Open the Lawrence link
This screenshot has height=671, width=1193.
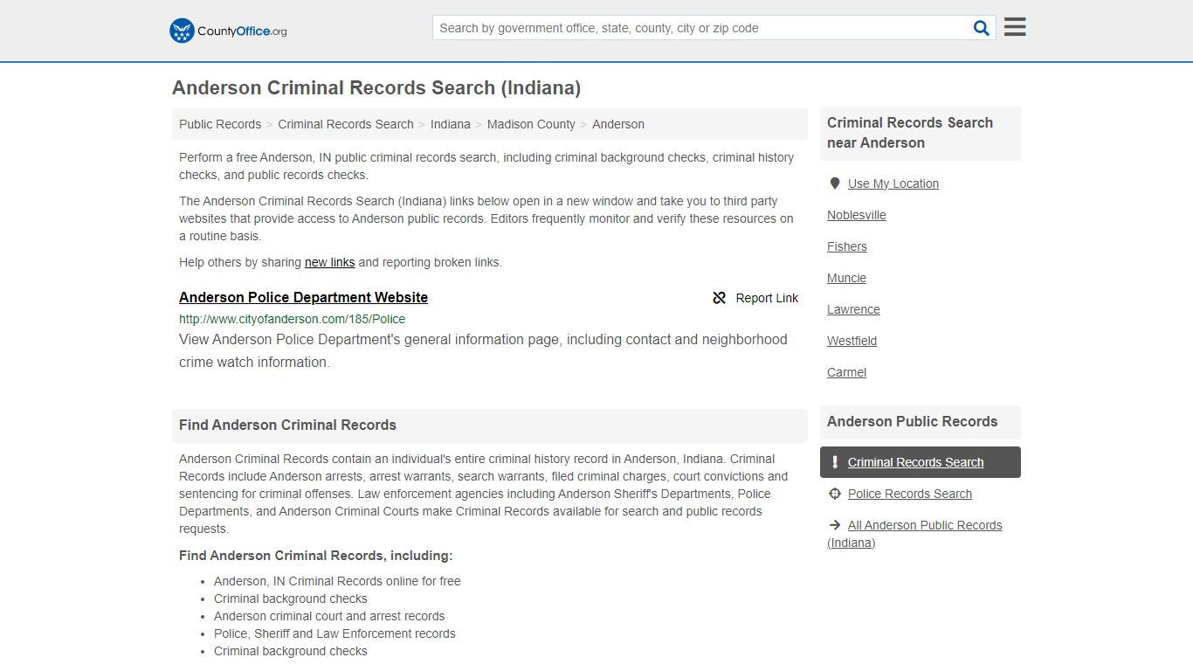pos(853,309)
